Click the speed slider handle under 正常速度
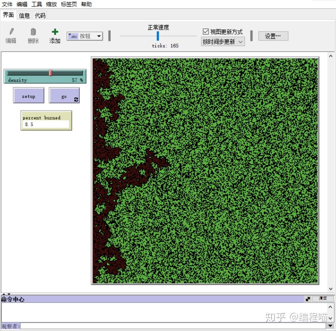 [158, 36]
